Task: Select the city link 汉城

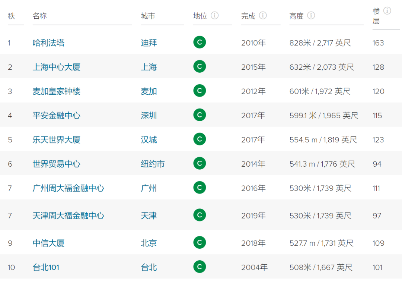Action: (x=149, y=140)
